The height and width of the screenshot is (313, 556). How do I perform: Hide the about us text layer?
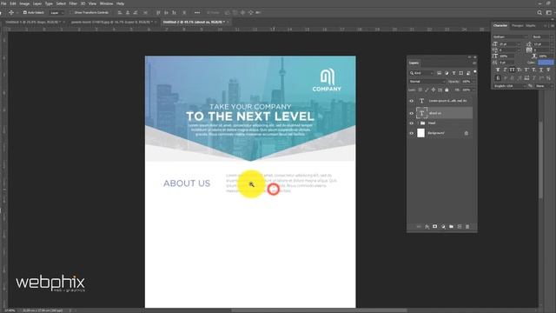(411, 114)
